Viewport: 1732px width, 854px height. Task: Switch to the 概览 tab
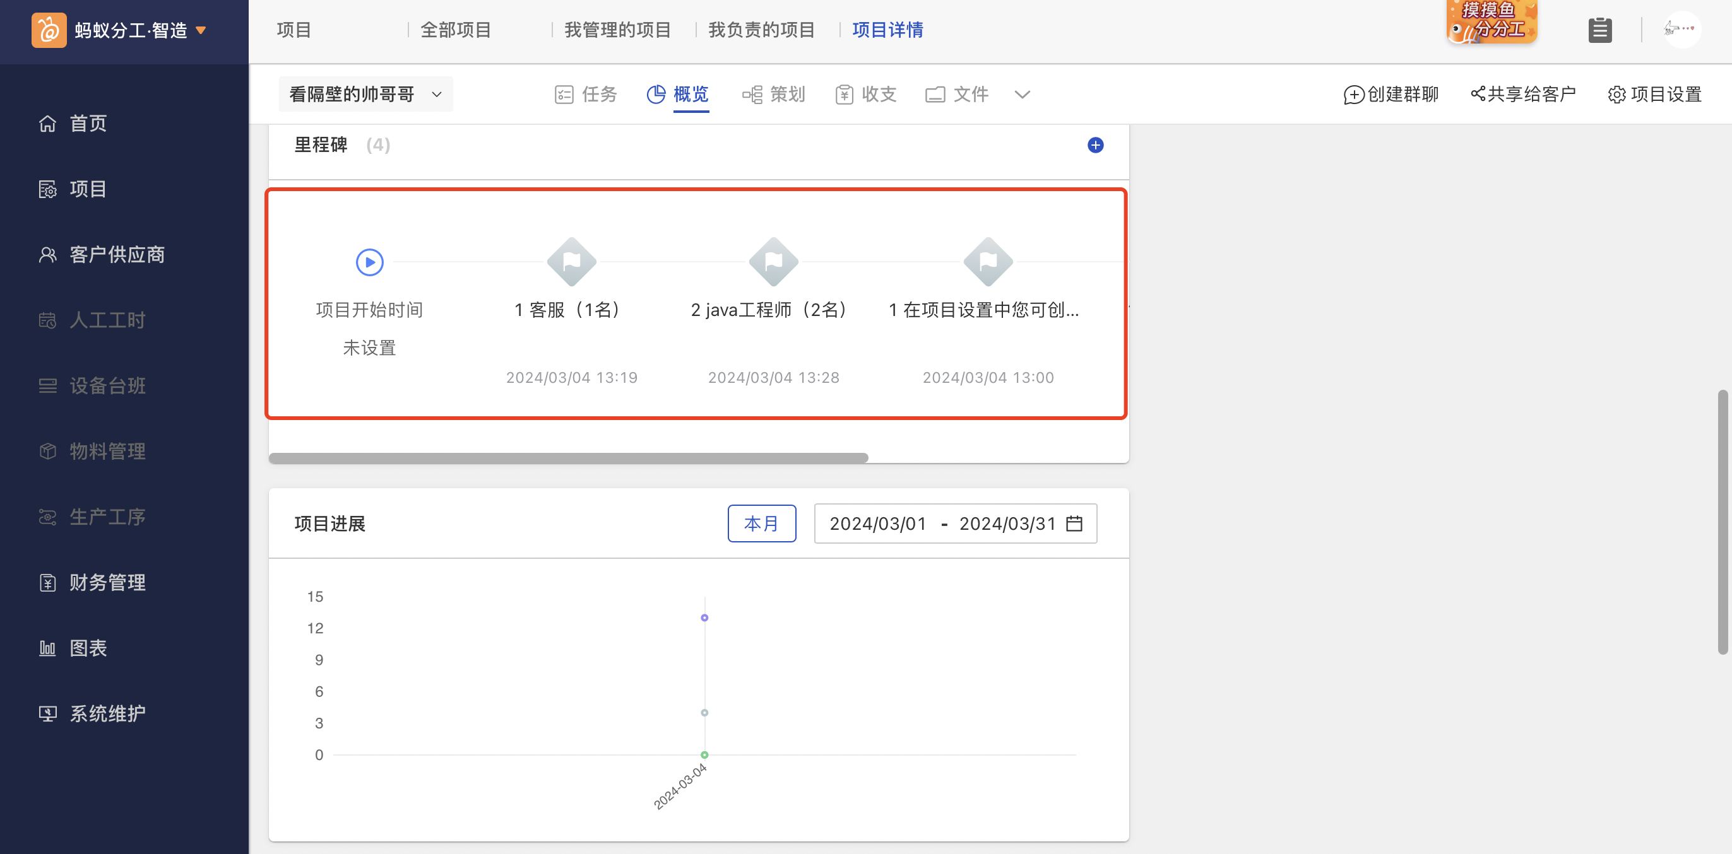(x=690, y=95)
